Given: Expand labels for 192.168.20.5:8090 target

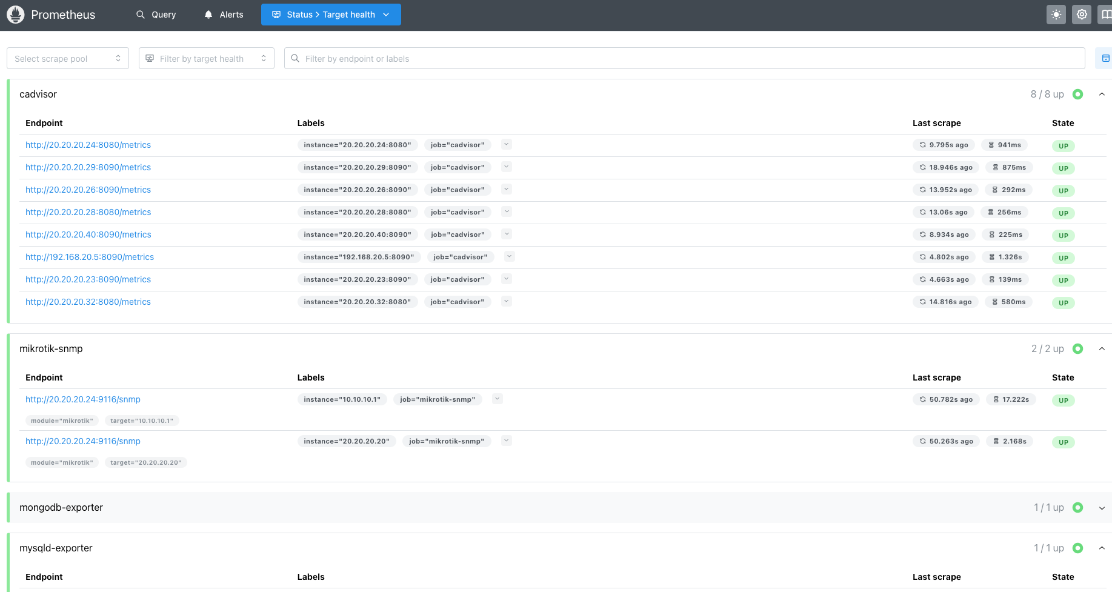Looking at the screenshot, I should [x=510, y=256].
